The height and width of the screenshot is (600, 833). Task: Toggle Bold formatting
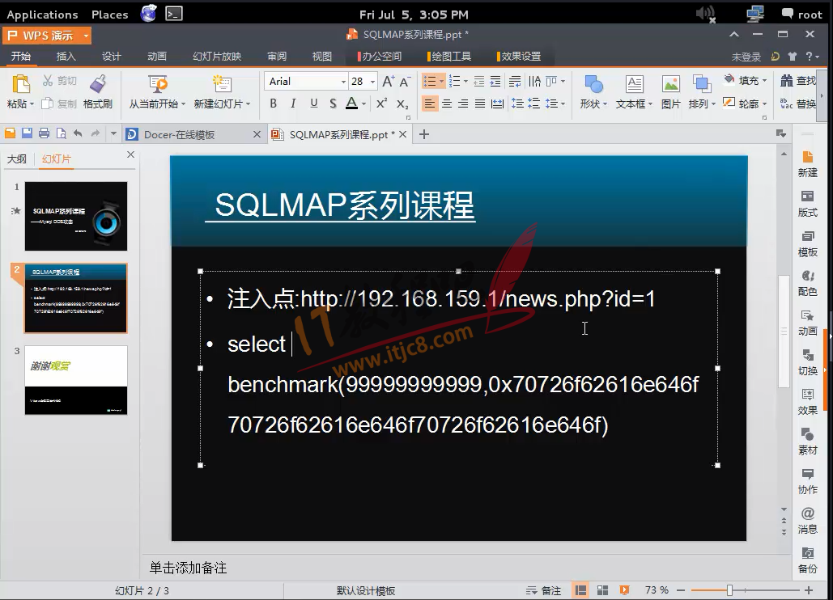click(x=273, y=103)
